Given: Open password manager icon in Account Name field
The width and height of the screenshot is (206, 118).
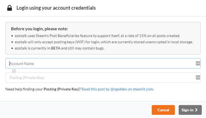Looking at the screenshot, I should pos(198,63).
